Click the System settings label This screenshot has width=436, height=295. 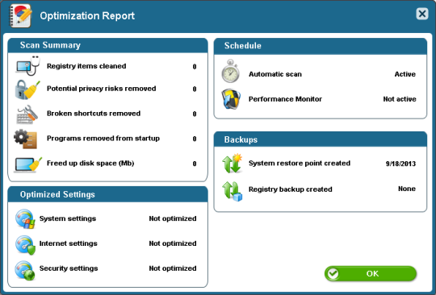pos(68,218)
